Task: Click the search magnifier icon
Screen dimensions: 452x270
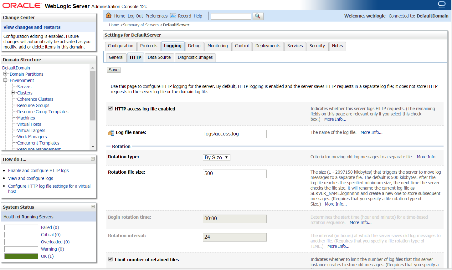Action: pos(258,16)
